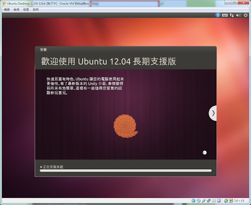Click the installation progress bar
Screen dimensions: 251x205
click(x=125, y=170)
